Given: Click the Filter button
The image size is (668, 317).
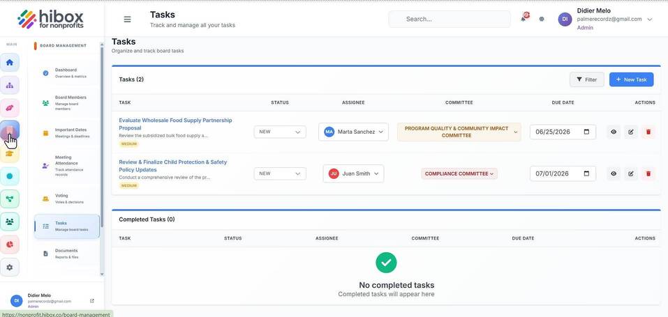Looking at the screenshot, I should pos(586,79).
